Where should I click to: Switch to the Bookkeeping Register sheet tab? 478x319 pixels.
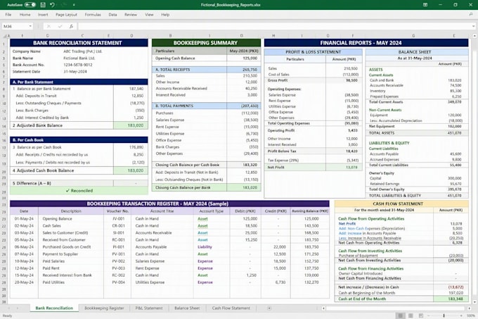click(104, 308)
